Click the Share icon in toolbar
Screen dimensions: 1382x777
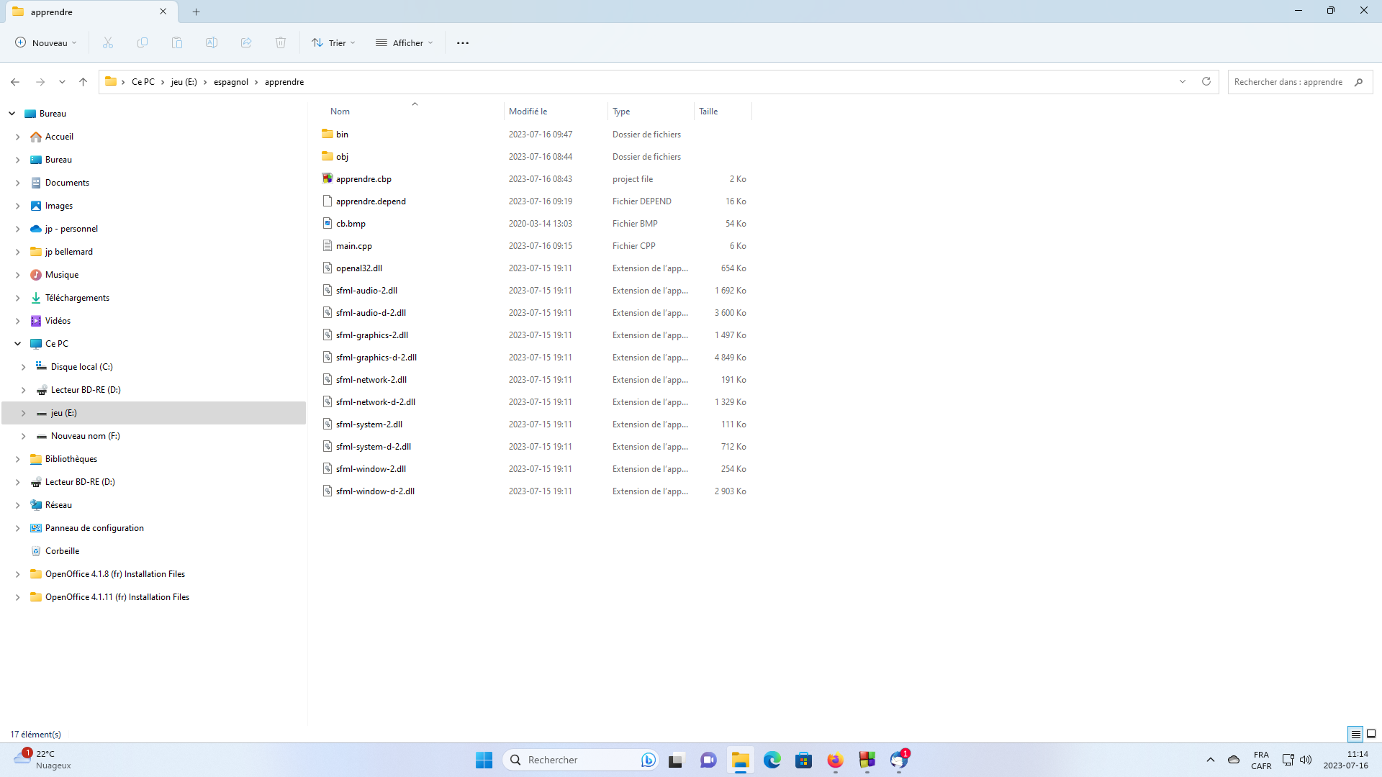[246, 43]
